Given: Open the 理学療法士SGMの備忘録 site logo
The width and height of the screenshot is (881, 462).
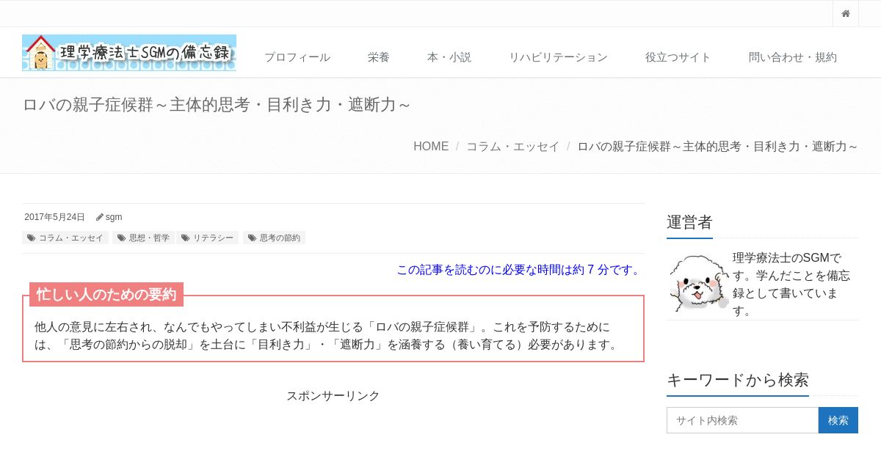Looking at the screenshot, I should tap(129, 53).
